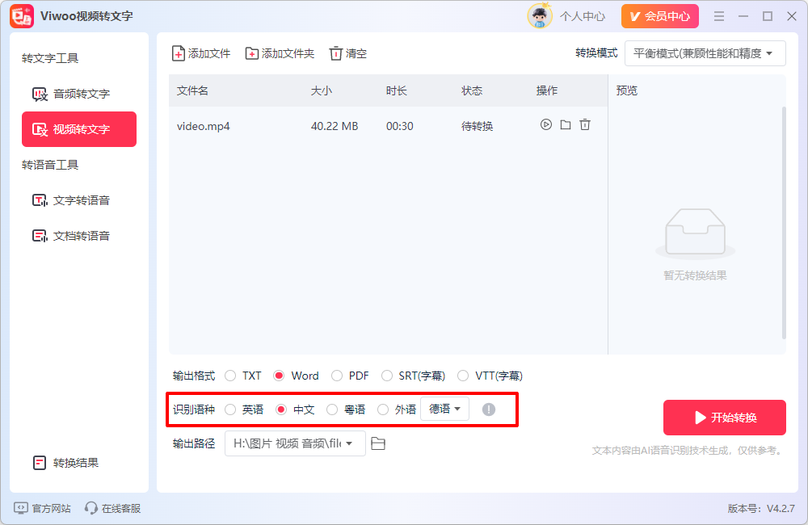The width and height of the screenshot is (808, 525).
Task: Click the 文件名 column header
Action: pos(193,90)
